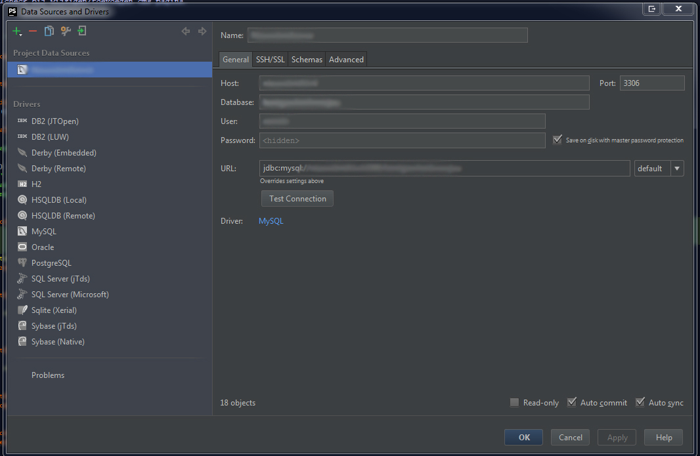The image size is (700, 456).
Task: Toggle Save on disk with master password
Action: pyautogui.click(x=557, y=140)
